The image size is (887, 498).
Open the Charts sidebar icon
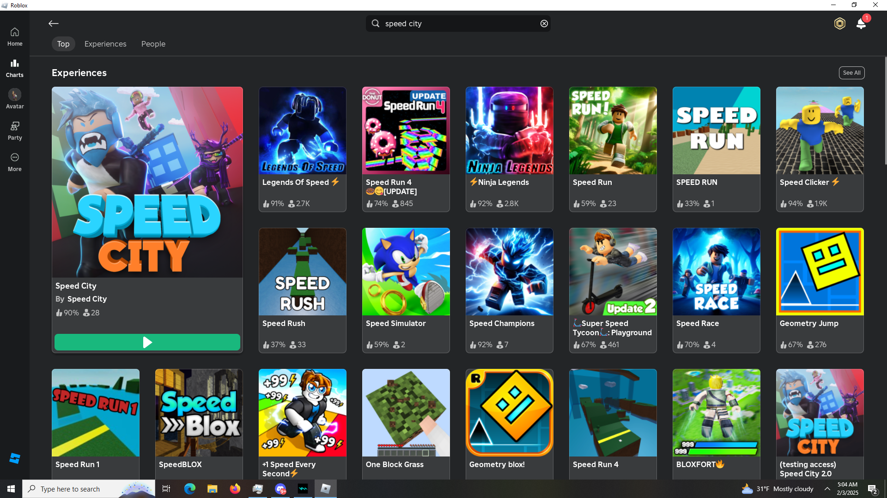(x=15, y=68)
